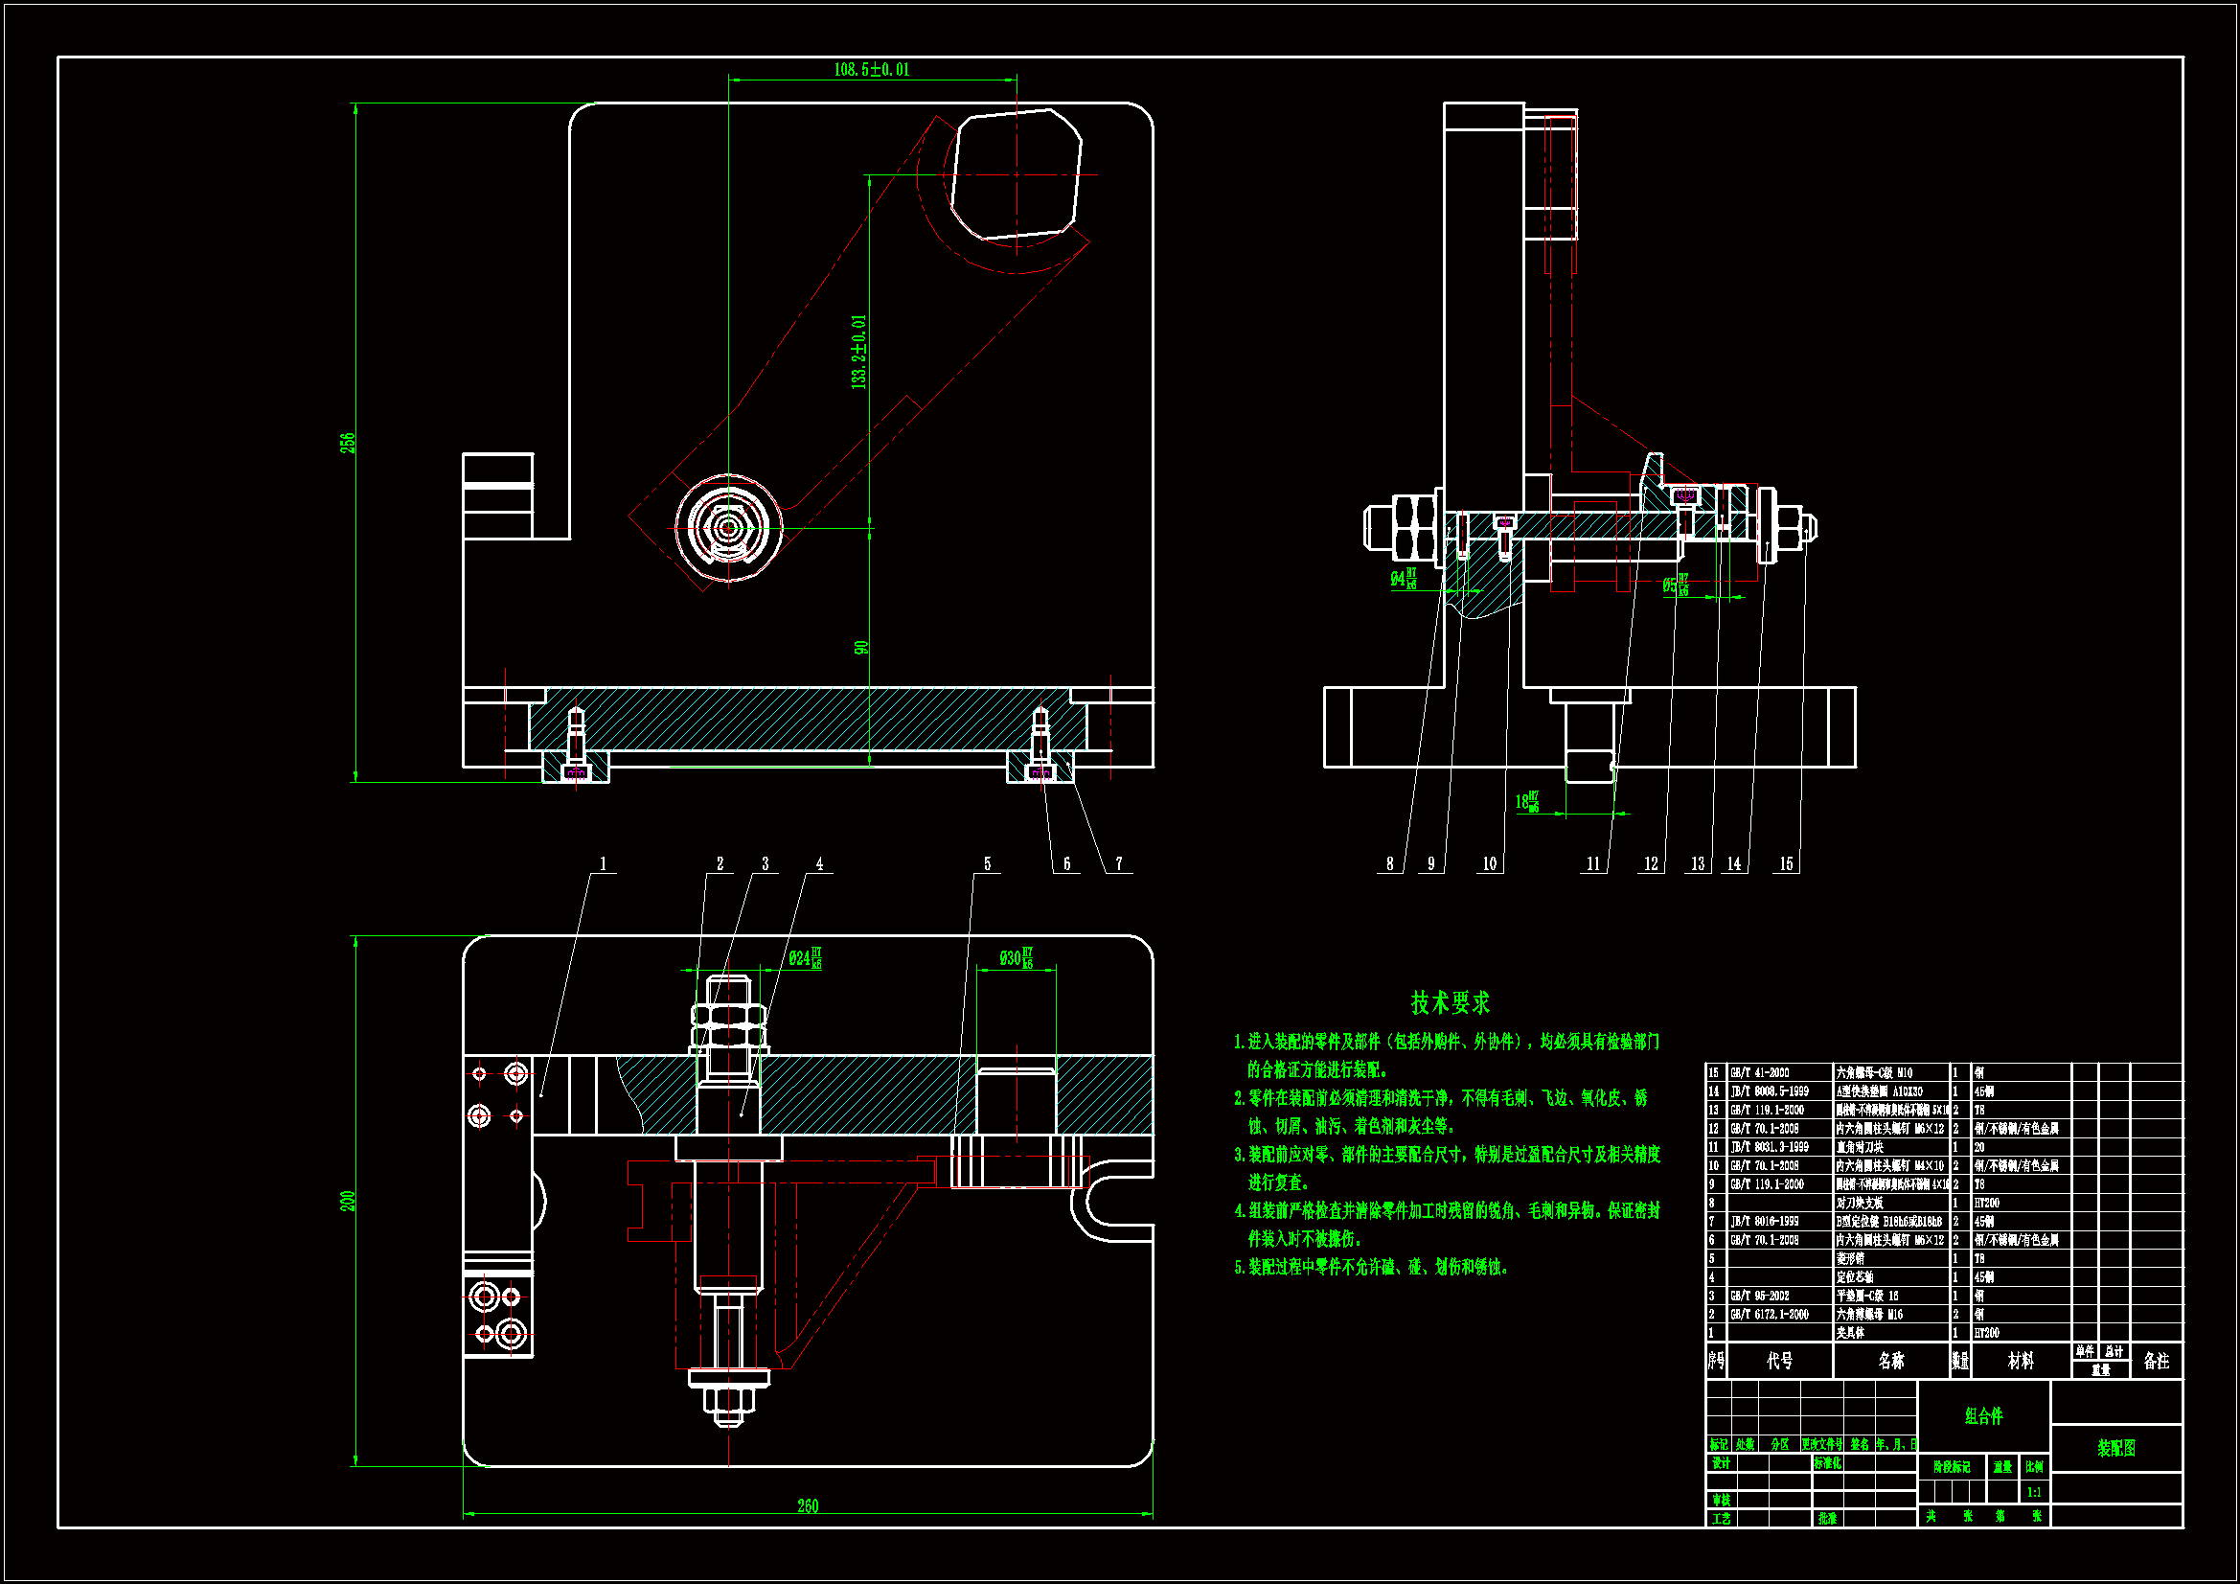Click the 夹具体 row in parts list
This screenshot has width=2240, height=1584.
pos(1851,1332)
